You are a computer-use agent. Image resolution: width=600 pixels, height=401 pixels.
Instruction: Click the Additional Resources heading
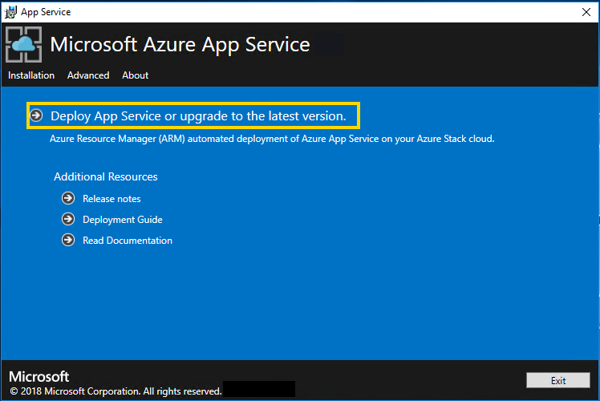pos(106,176)
